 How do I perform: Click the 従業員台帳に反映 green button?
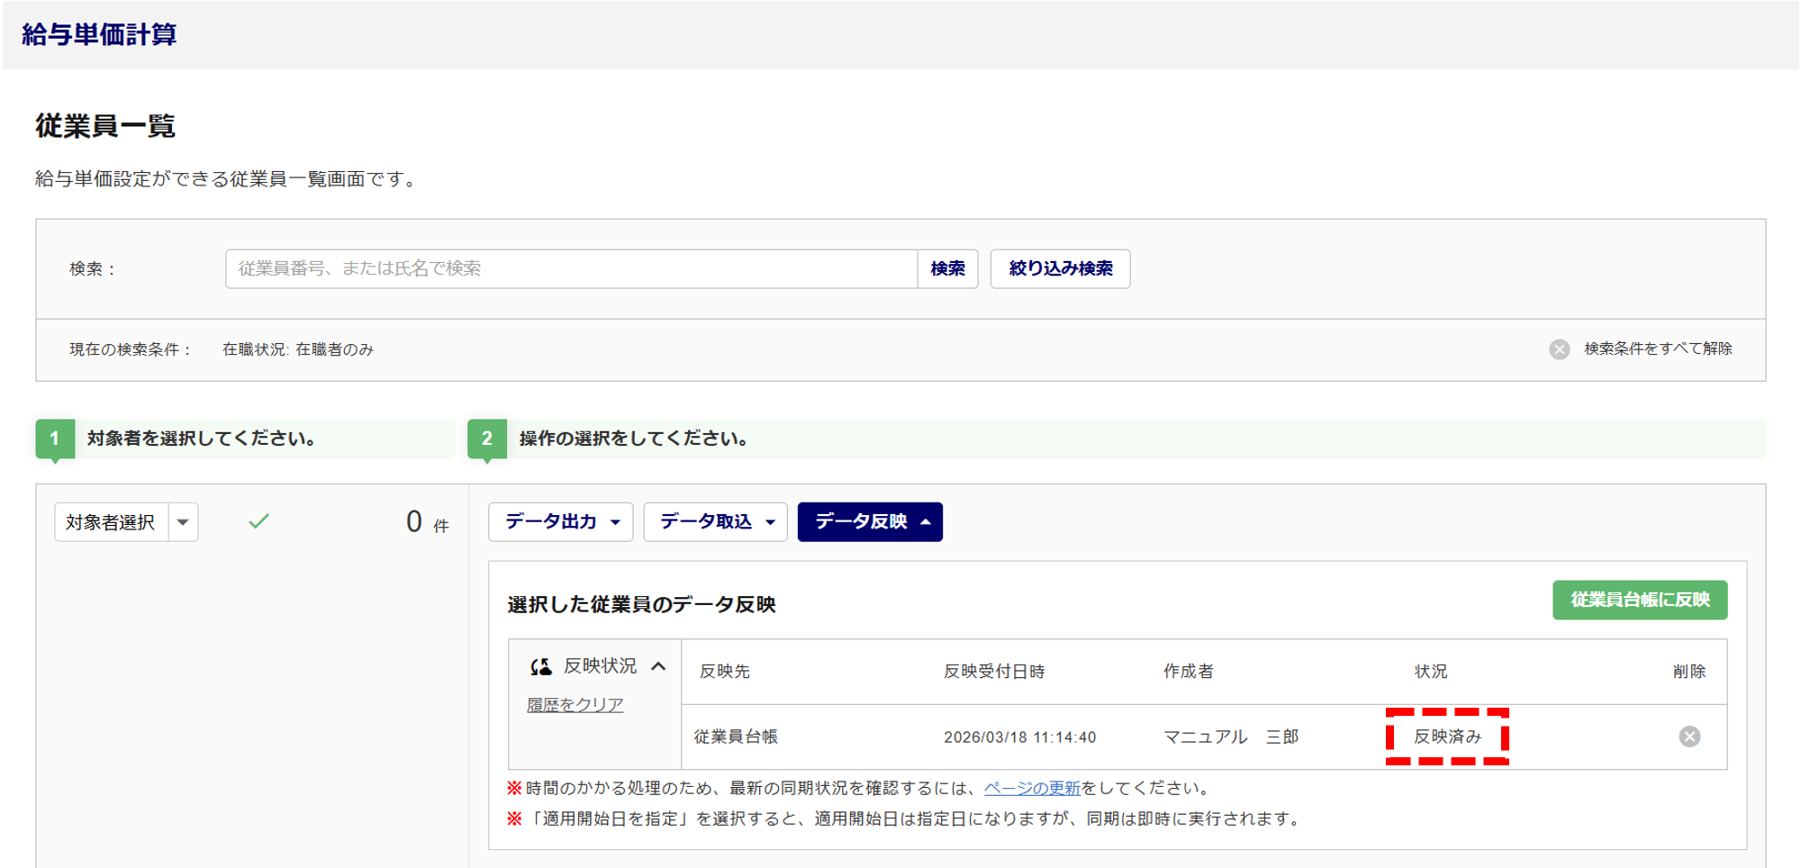1639,600
